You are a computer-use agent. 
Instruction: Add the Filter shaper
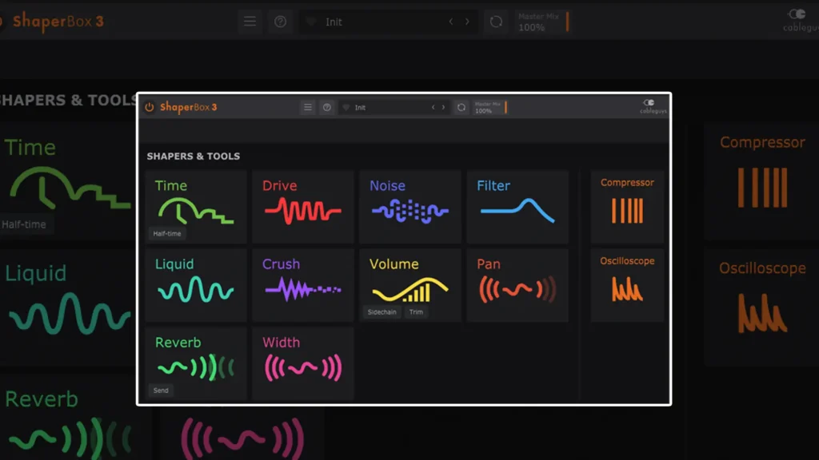517,207
